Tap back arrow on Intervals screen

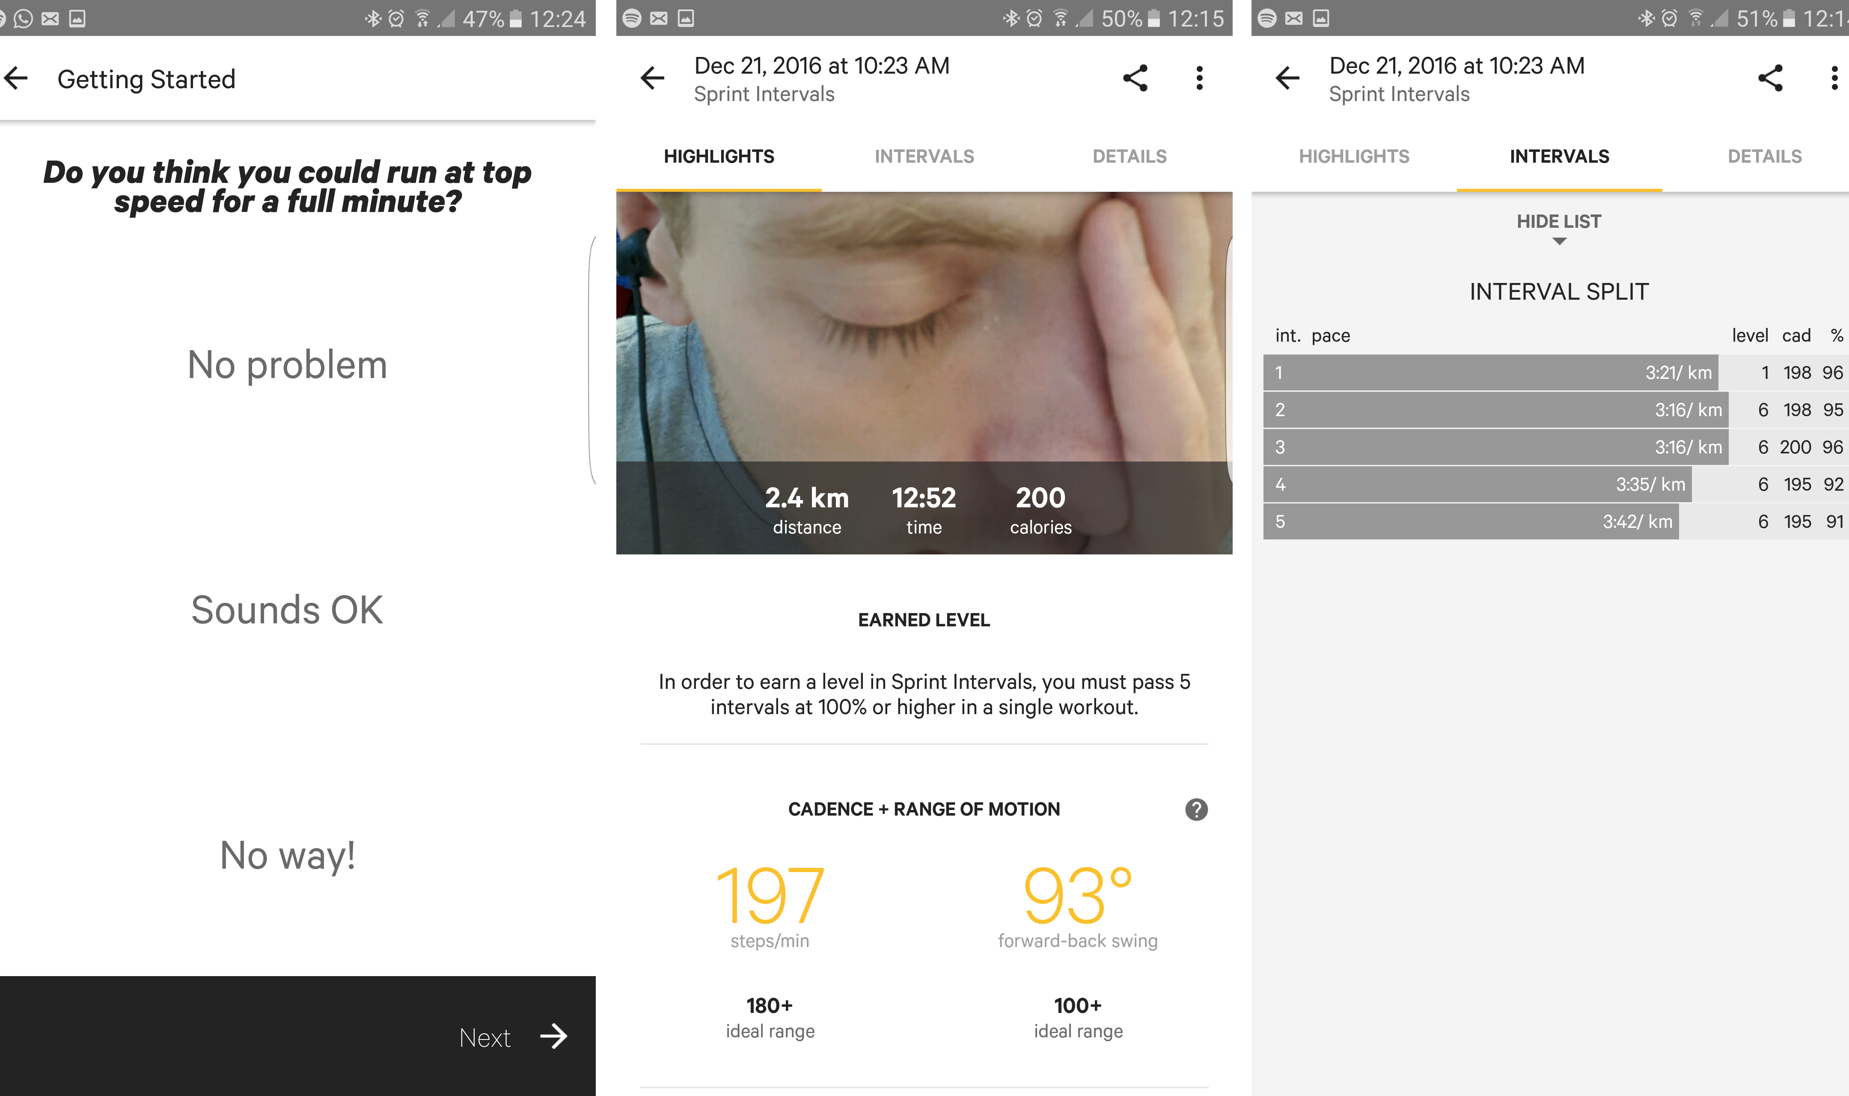(1287, 78)
